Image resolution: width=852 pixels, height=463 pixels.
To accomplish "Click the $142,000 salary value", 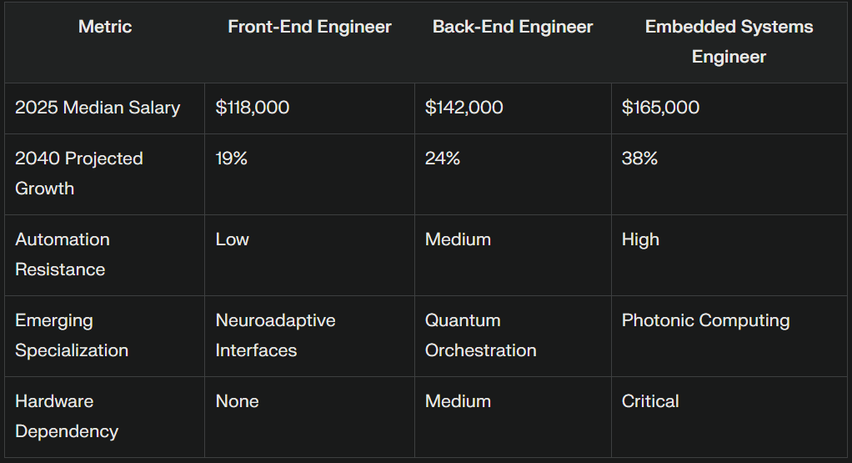I will click(464, 108).
